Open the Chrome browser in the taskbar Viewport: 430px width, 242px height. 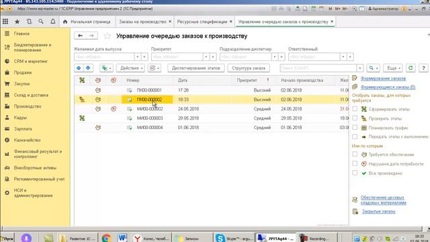pyautogui.click(x=106, y=238)
